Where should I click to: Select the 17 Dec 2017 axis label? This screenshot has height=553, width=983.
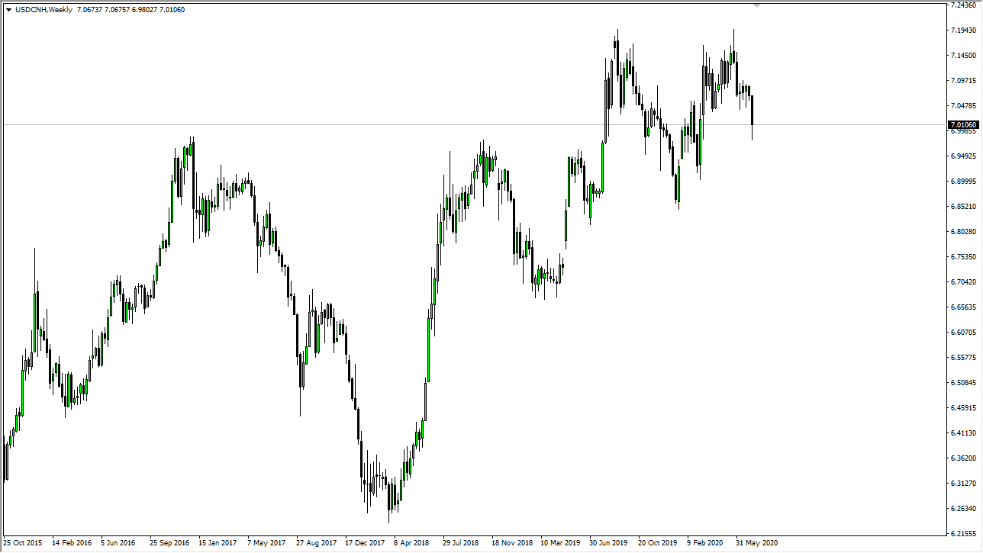[x=364, y=542]
